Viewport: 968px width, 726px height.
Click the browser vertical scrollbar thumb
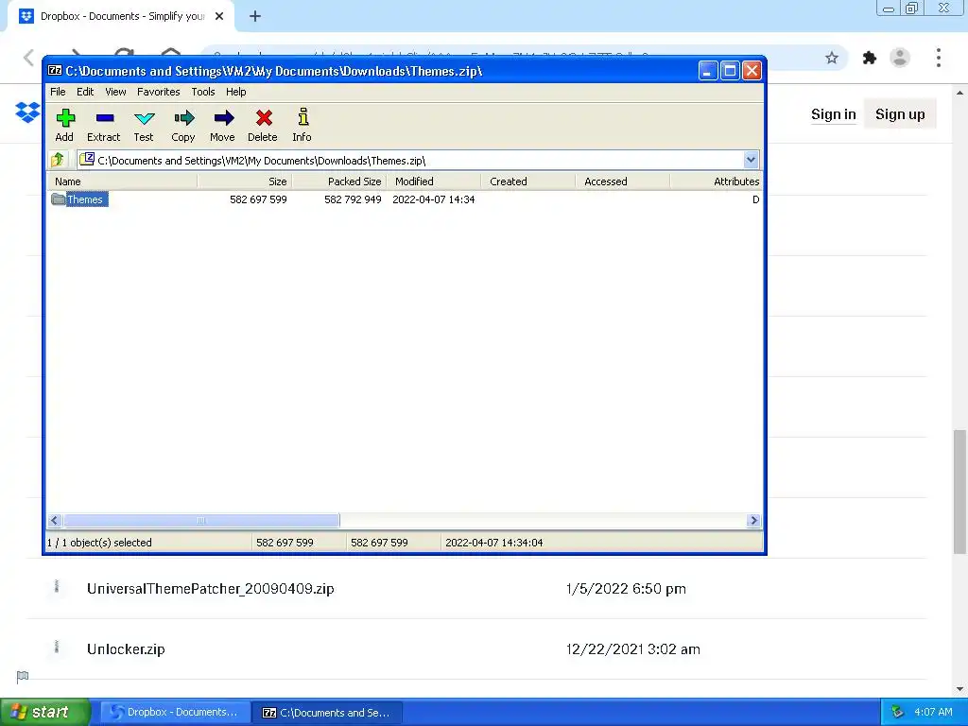tap(959, 492)
